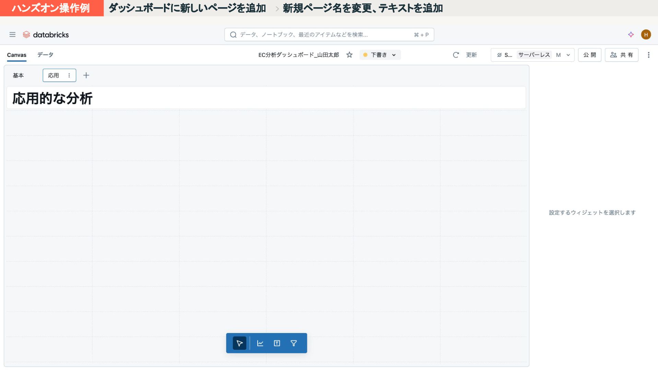Open the 基本 page tab

(18, 75)
